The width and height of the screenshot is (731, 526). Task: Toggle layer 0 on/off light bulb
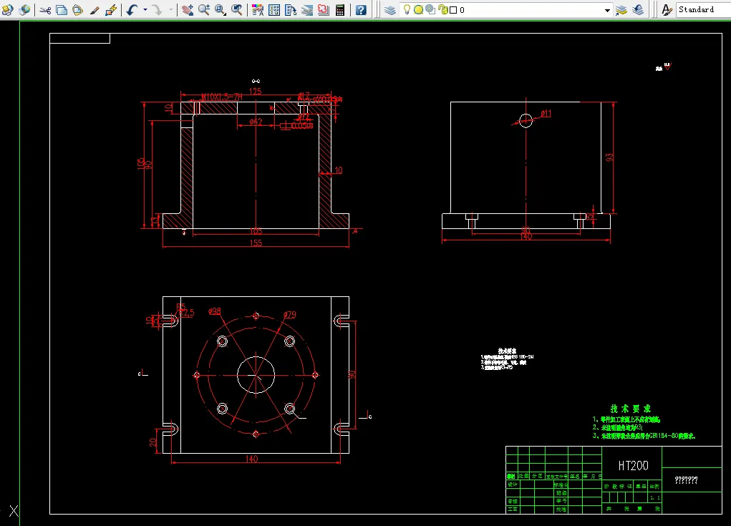tap(407, 10)
